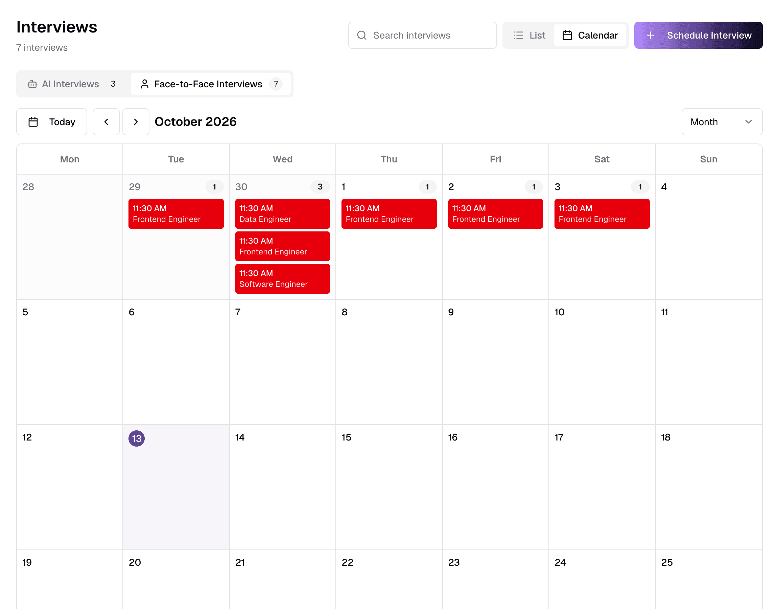Image resolution: width=779 pixels, height=609 pixels.
Task: Click the plus icon on Schedule Interview
Action: (650, 35)
